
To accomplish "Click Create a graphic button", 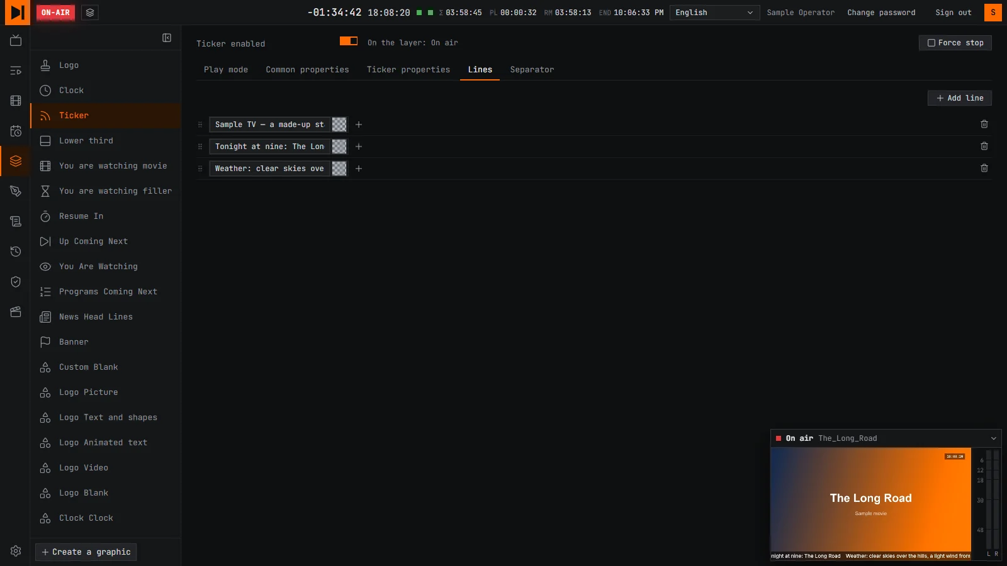I will pyautogui.click(x=86, y=552).
